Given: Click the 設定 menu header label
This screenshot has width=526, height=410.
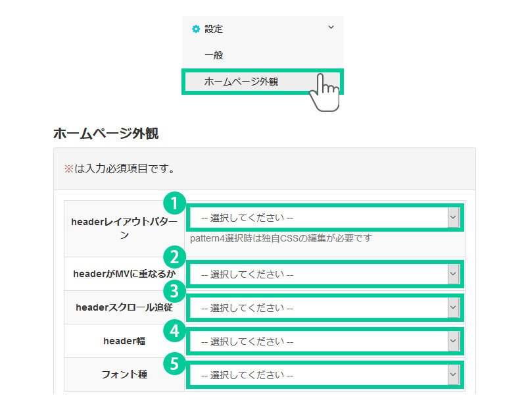Looking at the screenshot, I should tap(214, 29).
